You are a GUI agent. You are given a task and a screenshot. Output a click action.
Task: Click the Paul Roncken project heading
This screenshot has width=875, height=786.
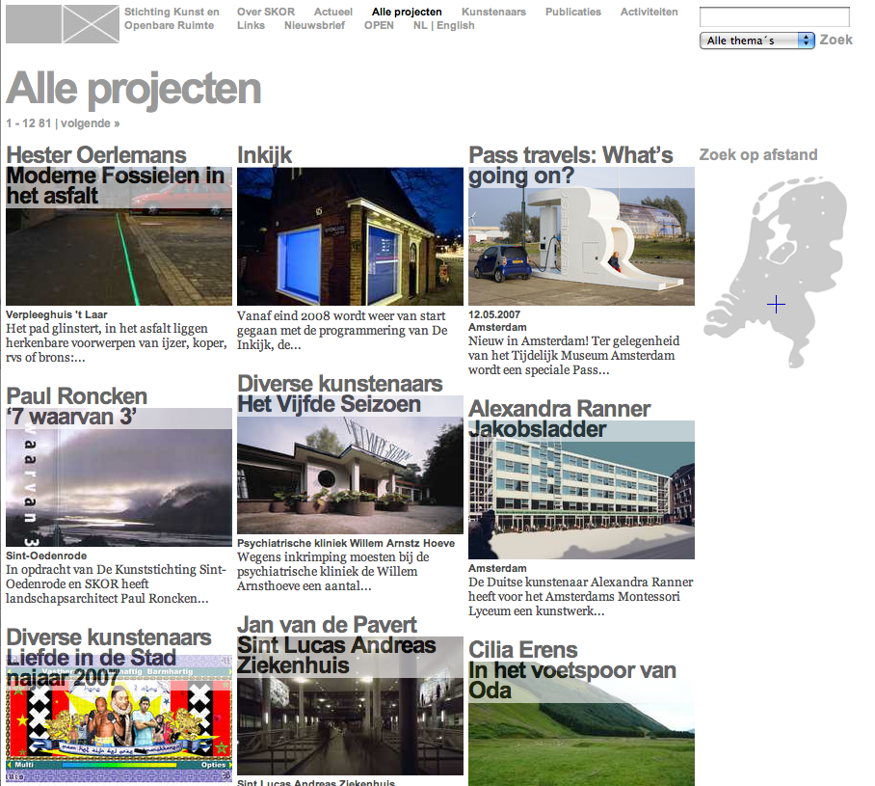pyautogui.click(x=77, y=396)
